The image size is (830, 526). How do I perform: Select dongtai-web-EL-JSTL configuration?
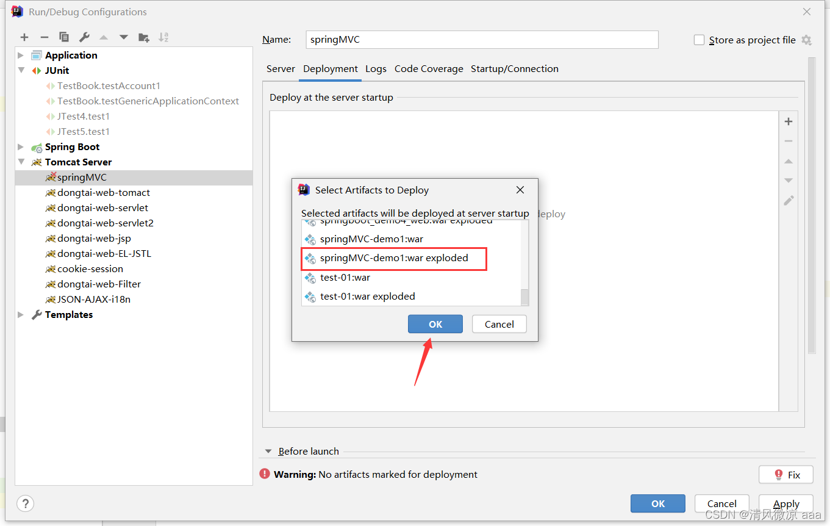(134, 253)
